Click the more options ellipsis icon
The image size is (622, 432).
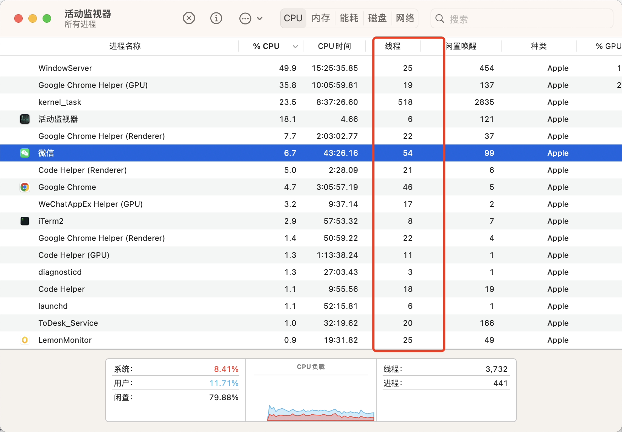[245, 18]
